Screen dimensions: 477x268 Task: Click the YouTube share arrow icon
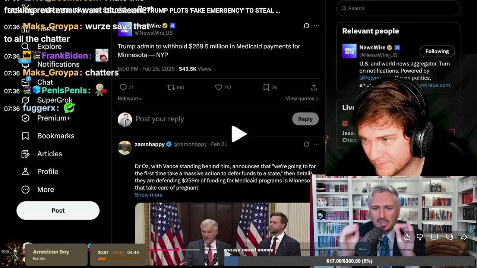tap(464, 237)
